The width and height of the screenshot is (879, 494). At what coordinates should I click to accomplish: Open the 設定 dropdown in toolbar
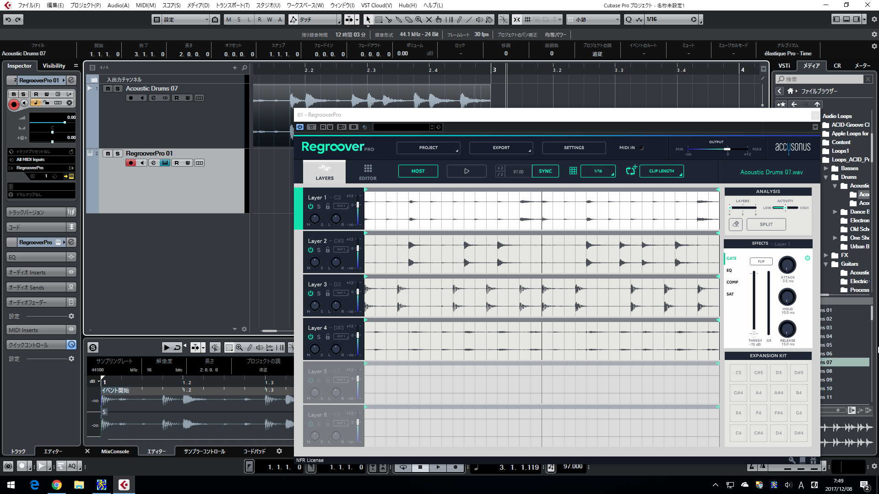(185, 20)
